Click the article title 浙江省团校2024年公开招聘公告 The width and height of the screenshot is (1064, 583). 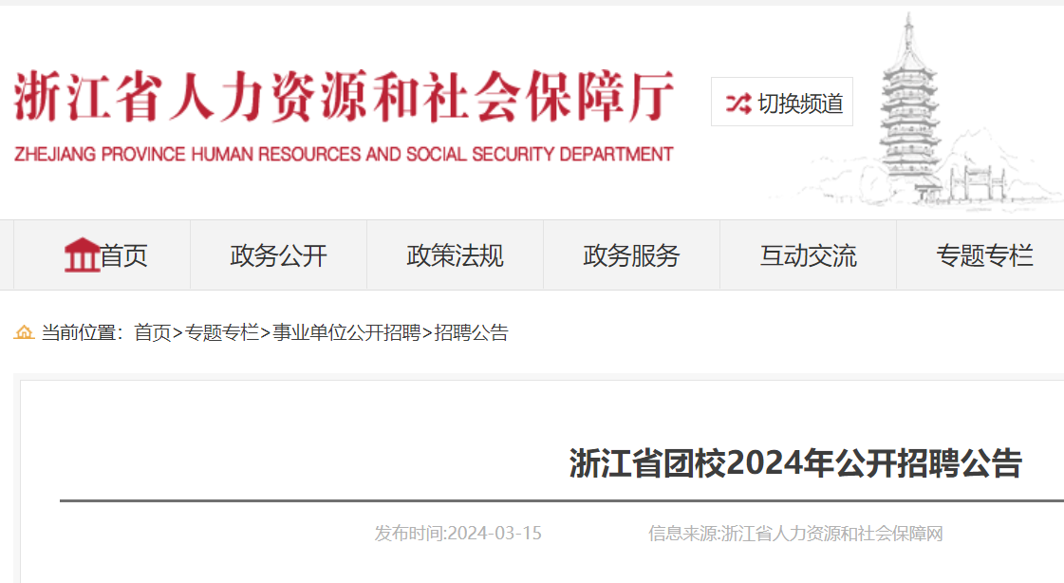click(795, 463)
